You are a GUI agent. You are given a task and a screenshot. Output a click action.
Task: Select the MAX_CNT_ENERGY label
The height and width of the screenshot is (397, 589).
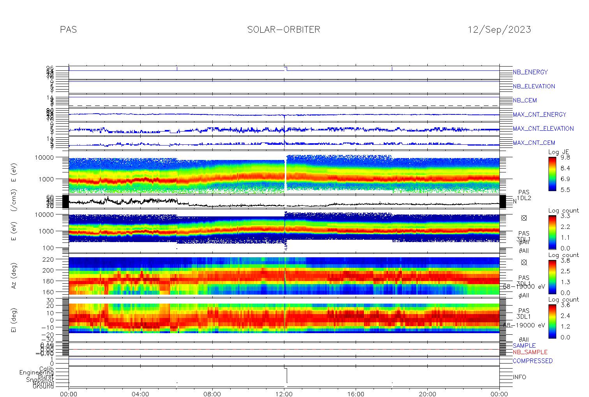click(540, 114)
